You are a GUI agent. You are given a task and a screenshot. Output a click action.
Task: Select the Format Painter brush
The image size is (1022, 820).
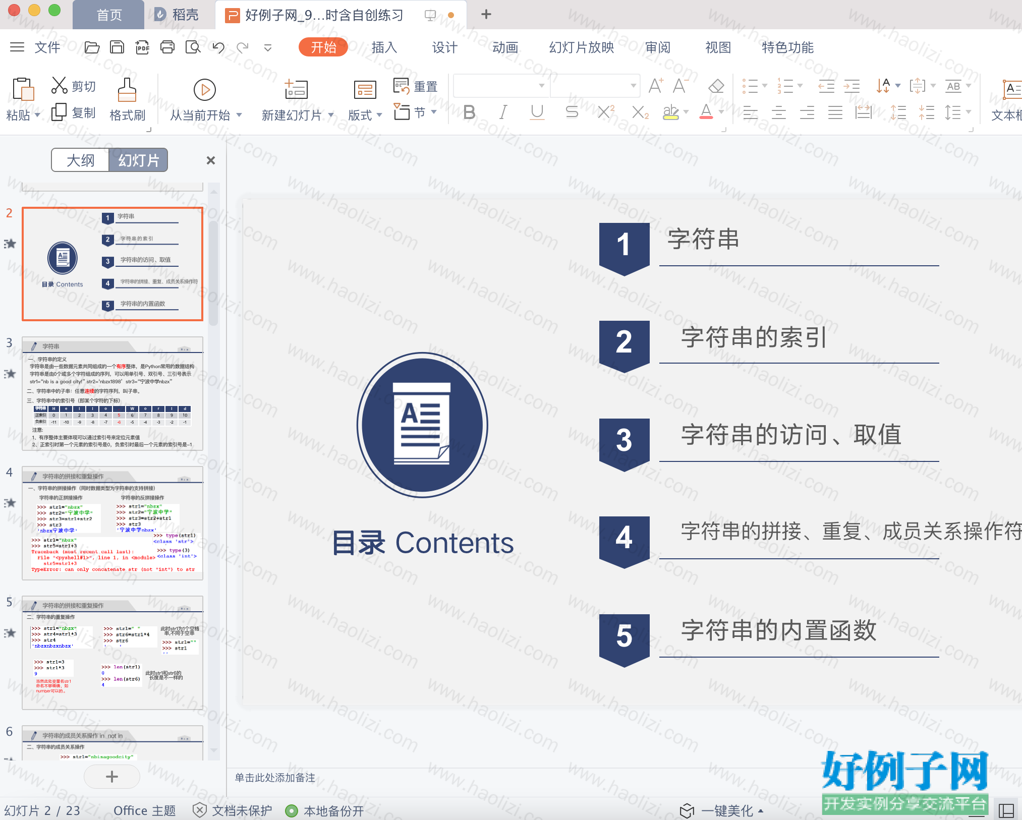pos(127,90)
